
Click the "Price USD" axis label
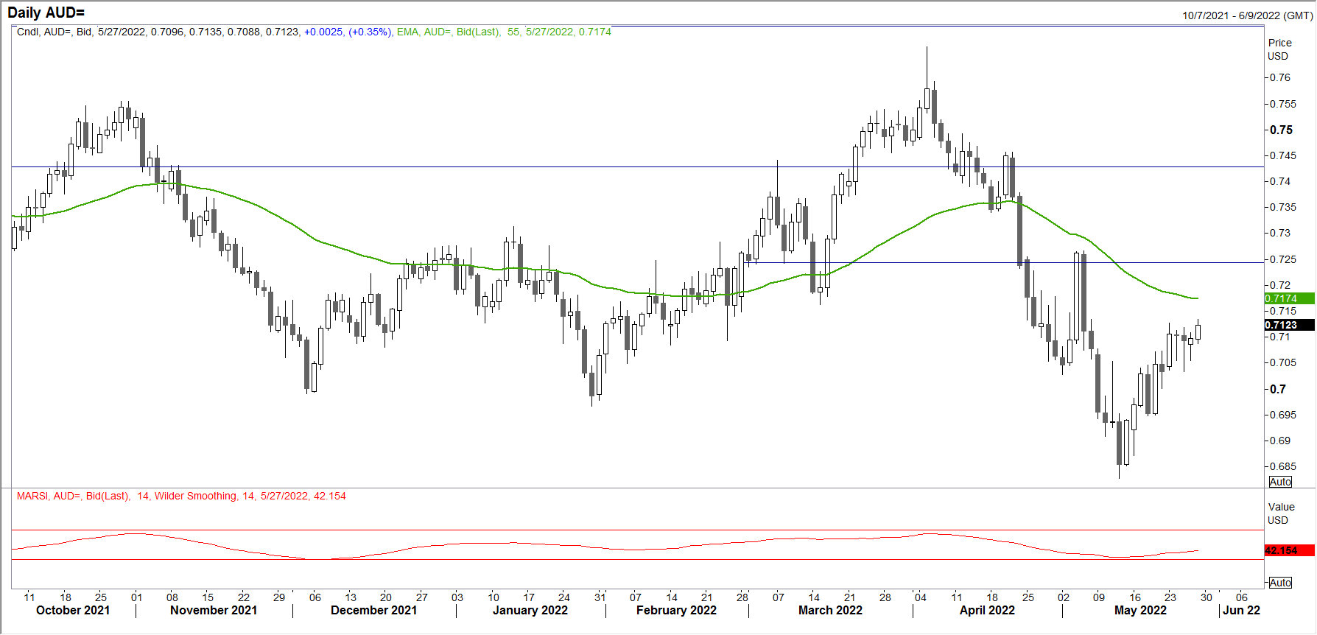(x=1279, y=49)
